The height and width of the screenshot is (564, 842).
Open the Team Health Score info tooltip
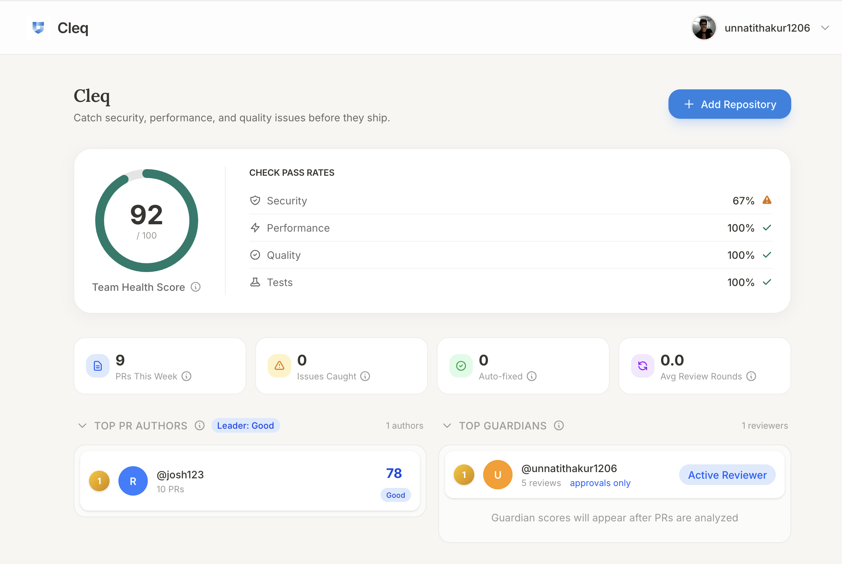195,287
